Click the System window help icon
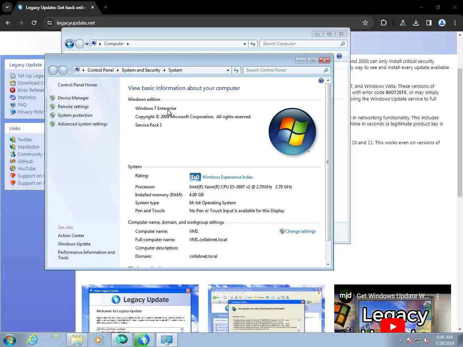463x347 pixels. pos(321,81)
